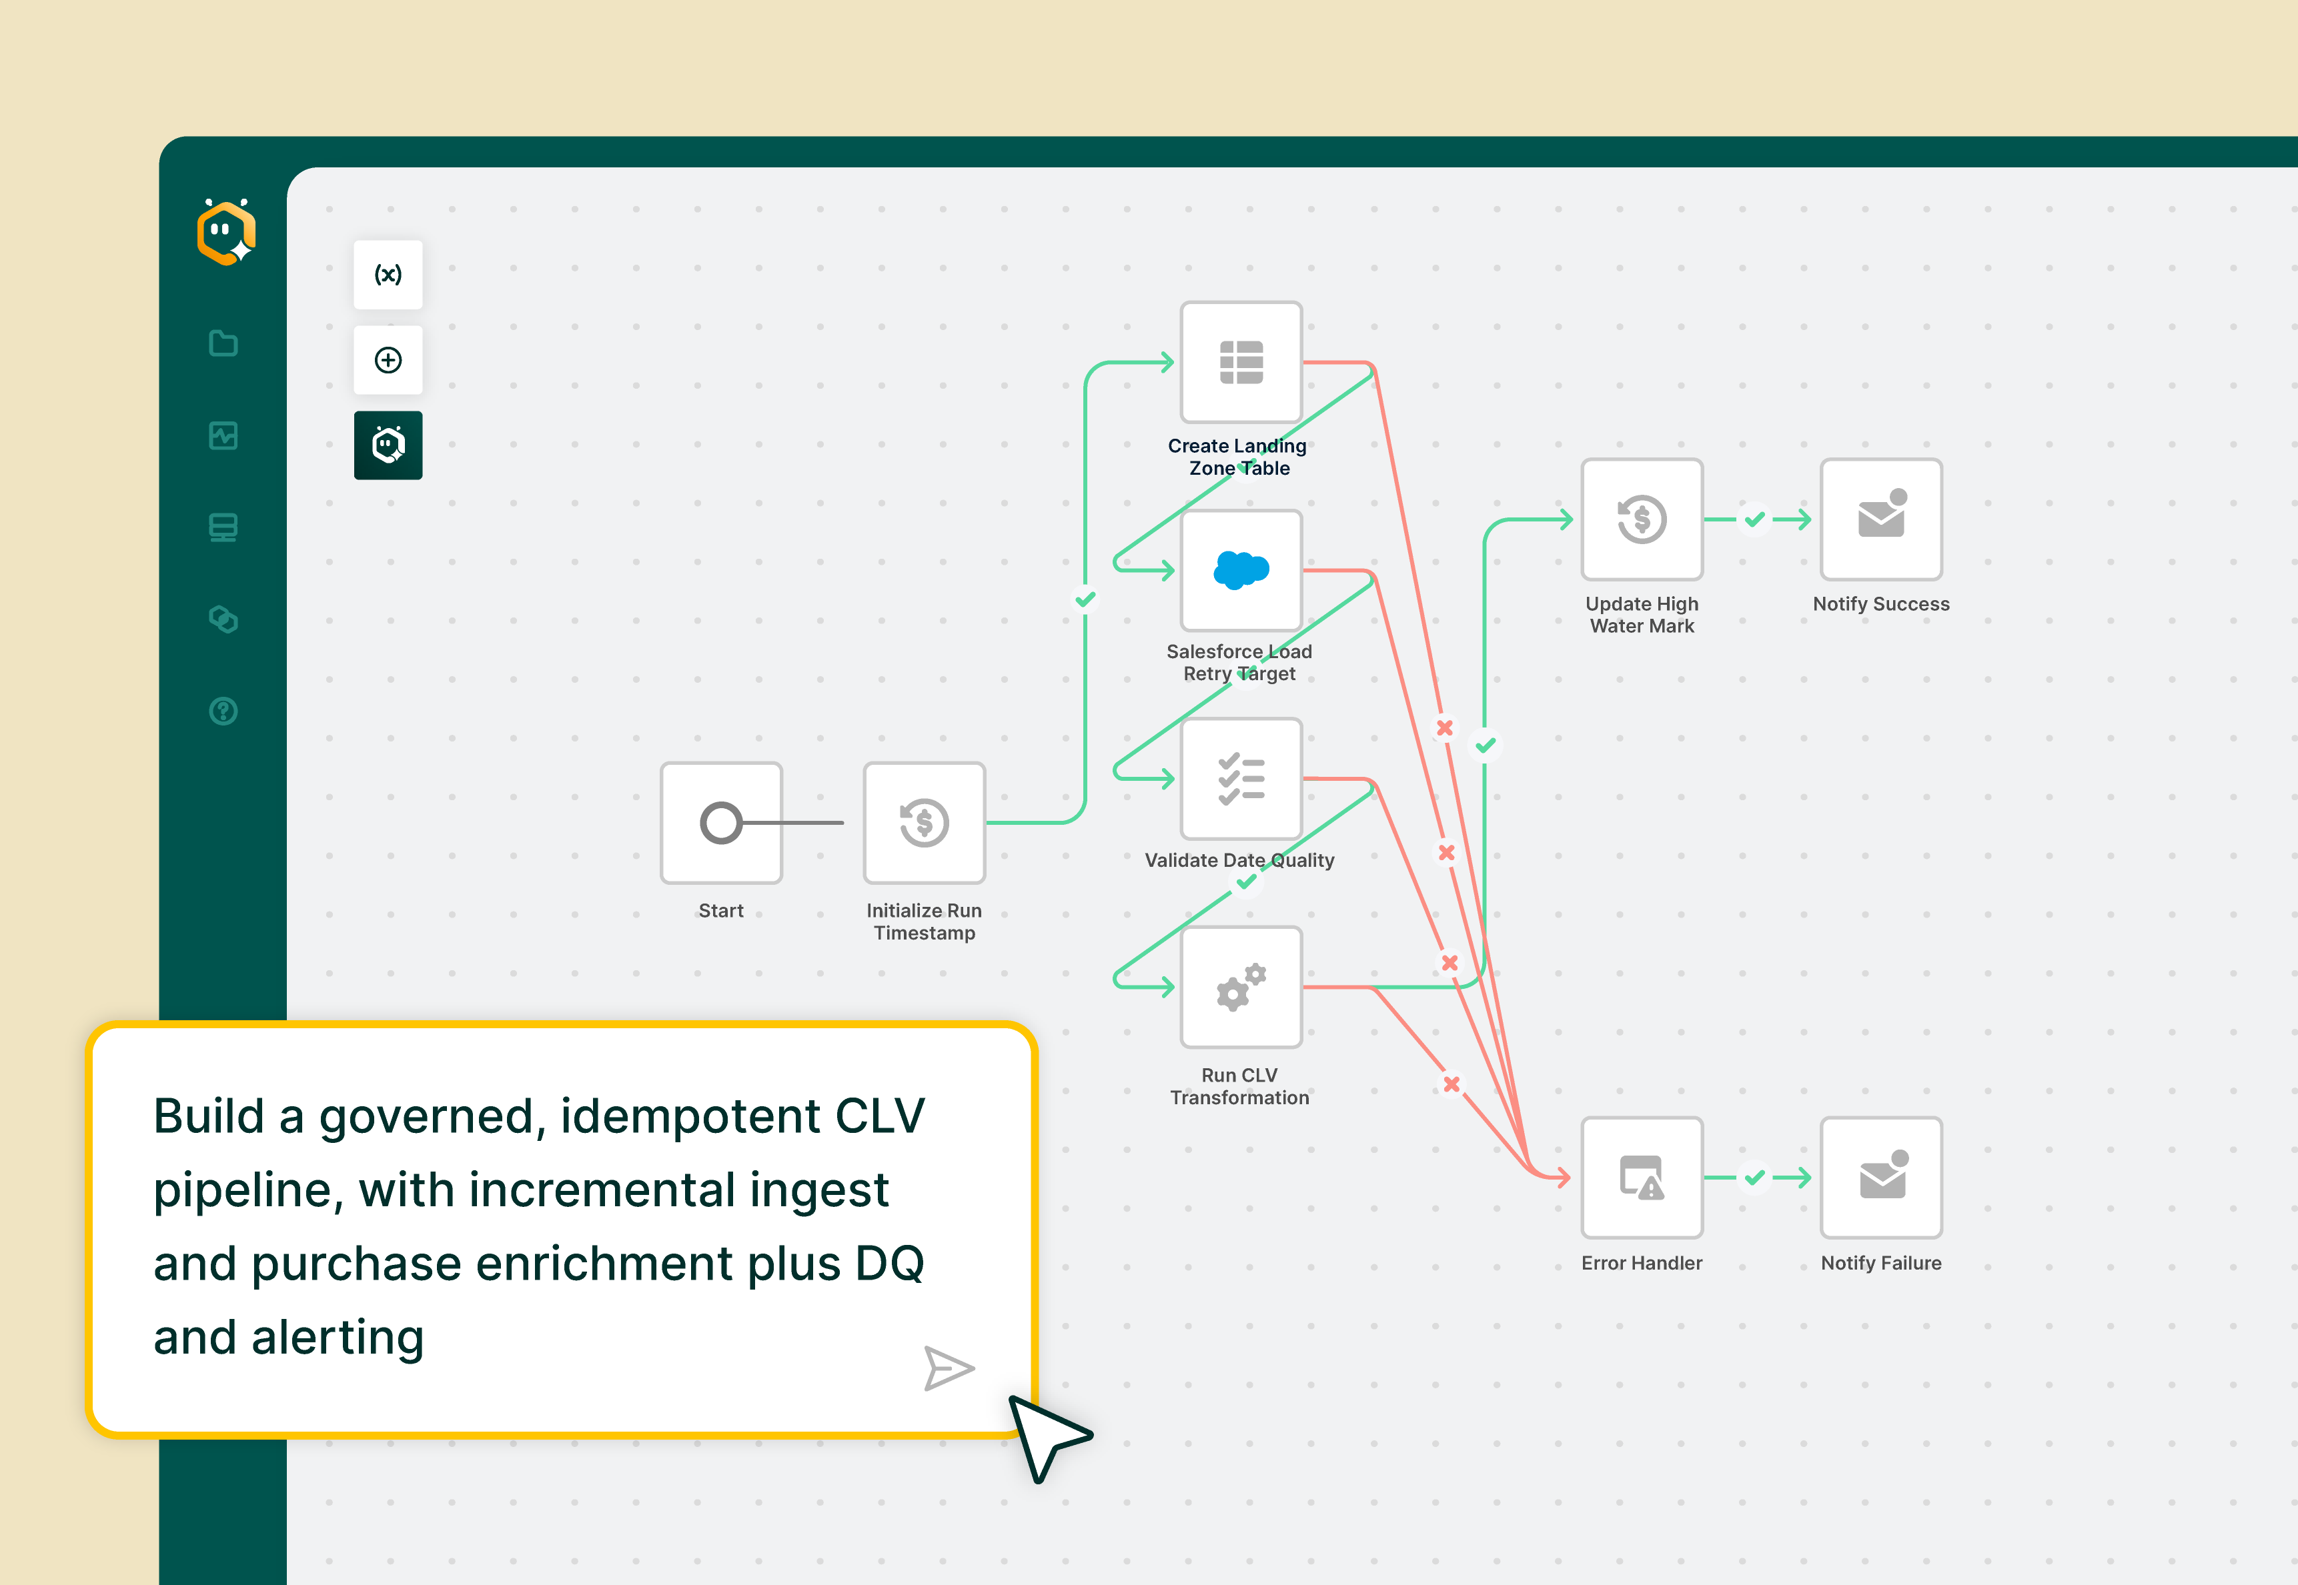The height and width of the screenshot is (1585, 2298).
Task: Click the linked hexagons sidebar icon
Action: tap(223, 619)
